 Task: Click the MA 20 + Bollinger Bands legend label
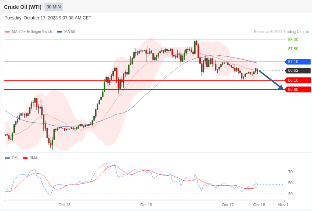coord(32,32)
